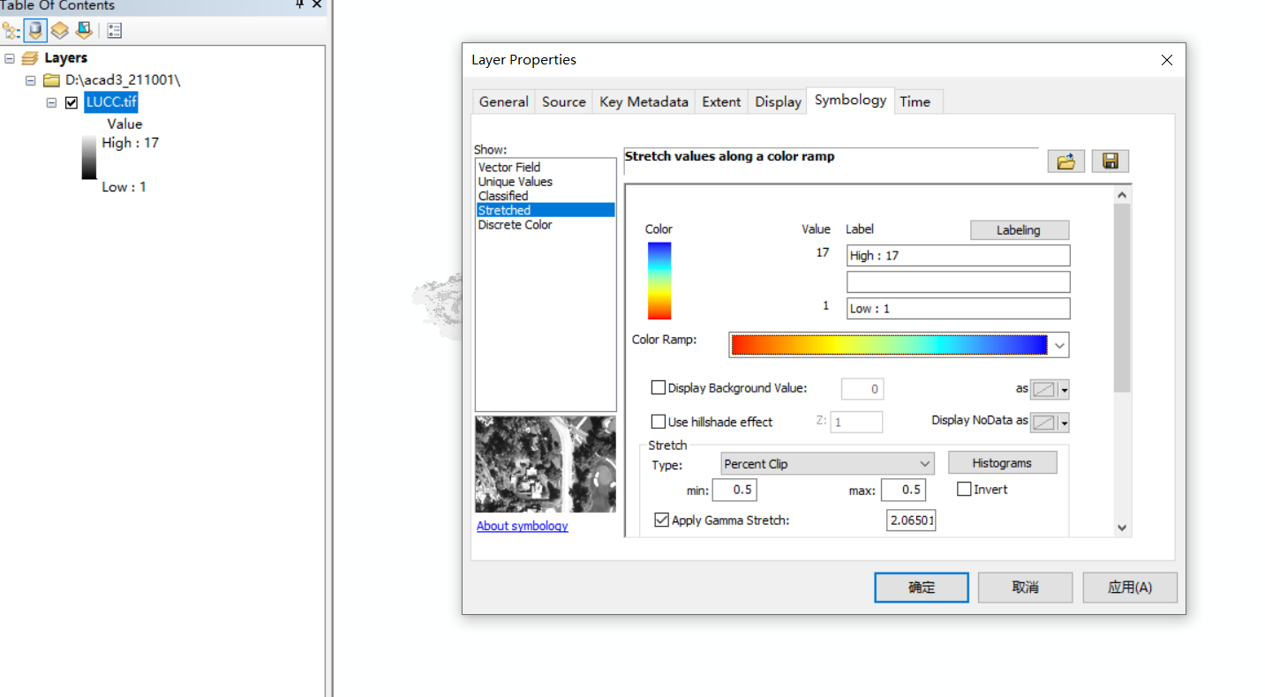1265x697 pixels.
Task: Open the About symbology link
Action: (523, 526)
